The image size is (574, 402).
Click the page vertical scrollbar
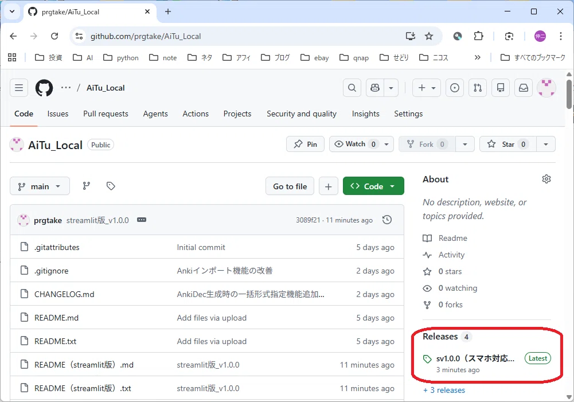(569, 95)
